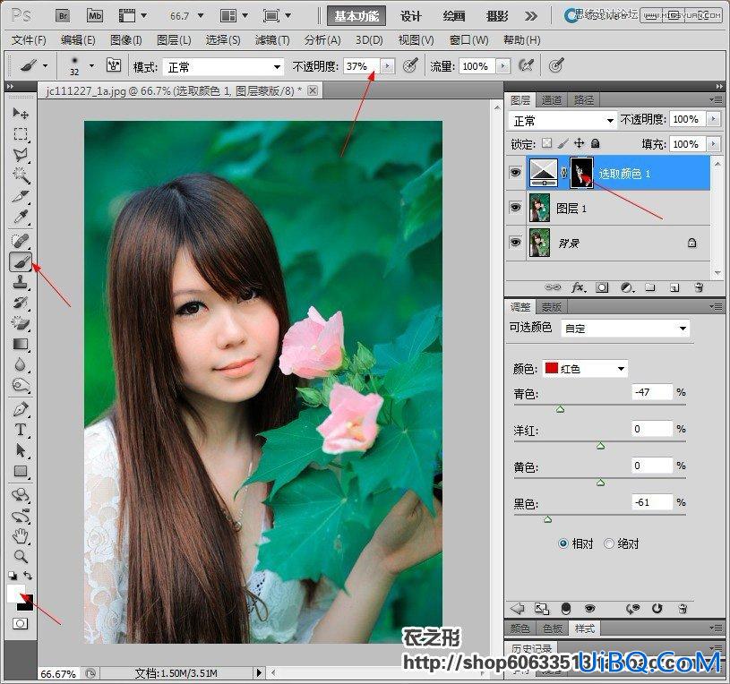Viewport: 730px width, 684px height.
Task: Toggle Quick Mask mode
Action: pos(20,623)
